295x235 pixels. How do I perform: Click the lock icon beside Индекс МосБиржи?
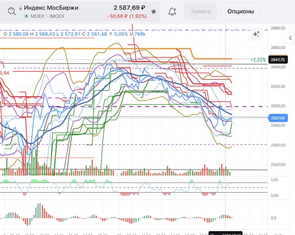[21, 8]
